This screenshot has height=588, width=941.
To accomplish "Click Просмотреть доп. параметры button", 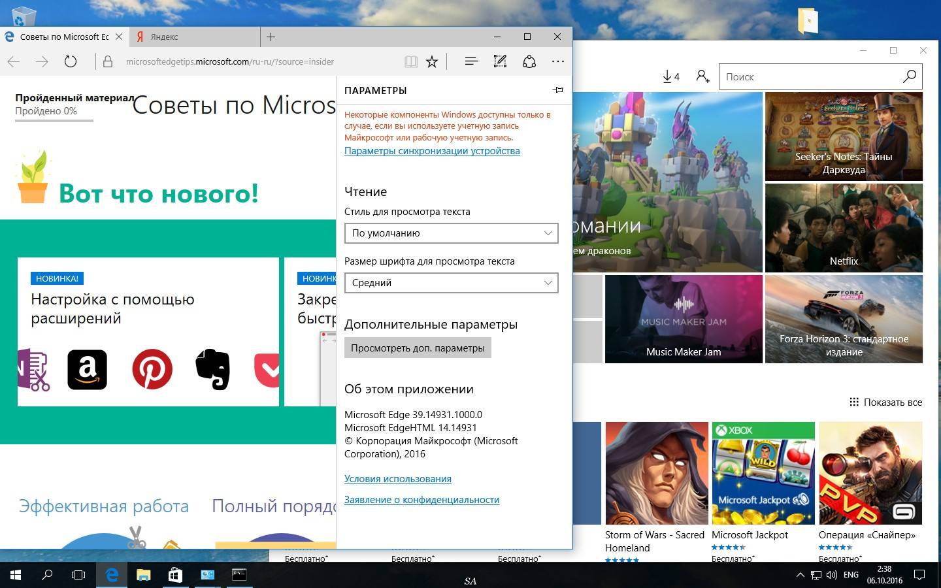I will coord(418,348).
